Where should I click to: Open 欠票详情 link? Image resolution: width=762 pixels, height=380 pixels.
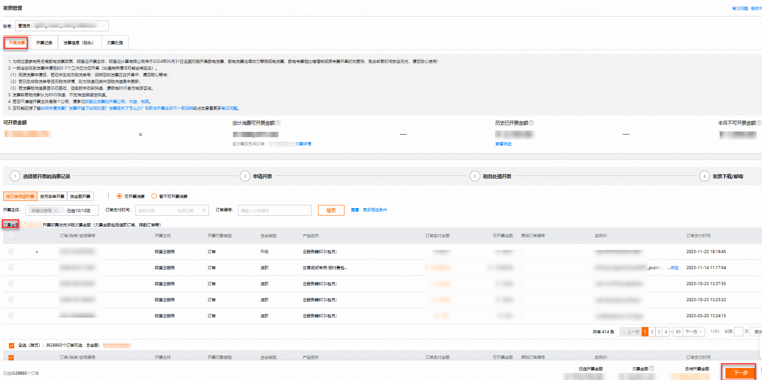pos(303,144)
